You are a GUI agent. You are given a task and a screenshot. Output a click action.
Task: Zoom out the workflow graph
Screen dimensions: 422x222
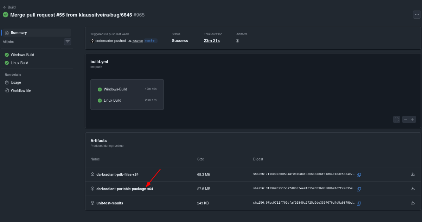(405, 119)
